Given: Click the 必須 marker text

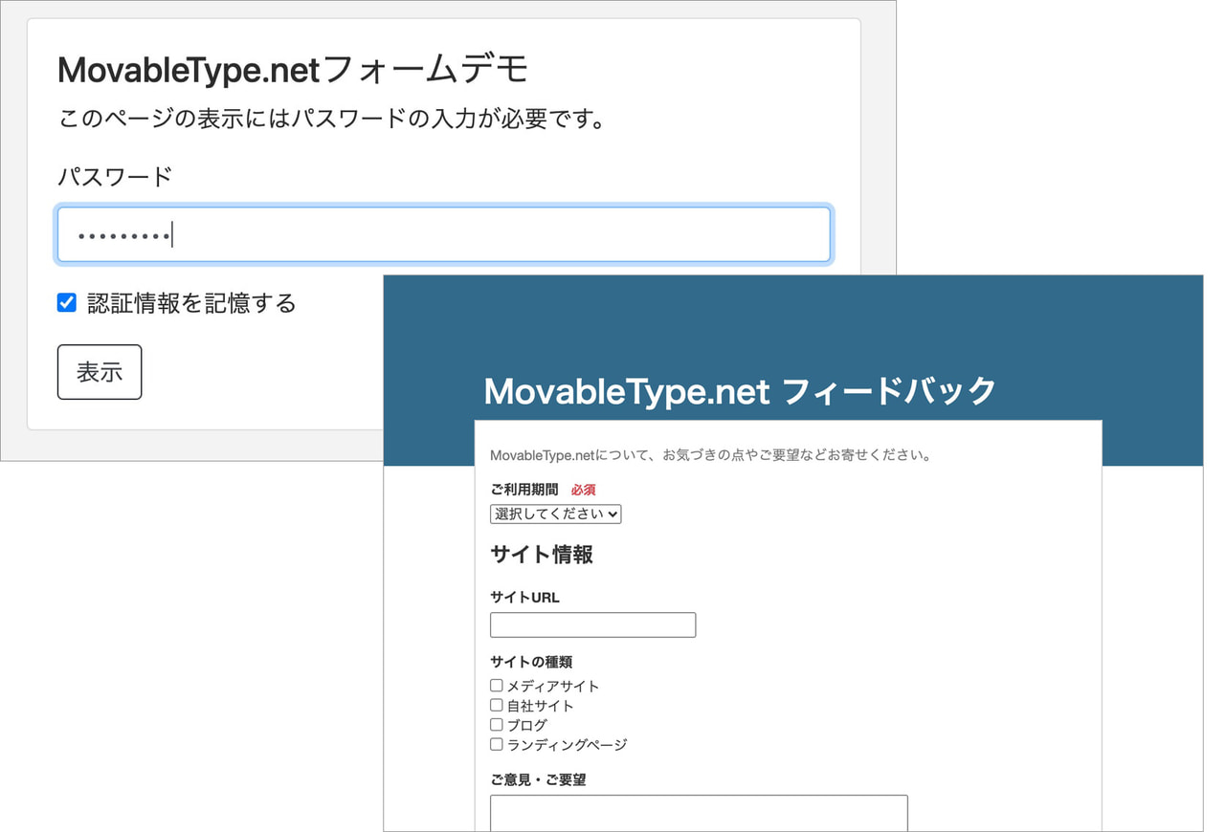Looking at the screenshot, I should tap(584, 490).
